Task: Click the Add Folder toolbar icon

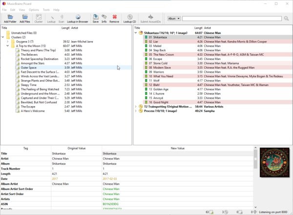Action: tap(10, 17)
